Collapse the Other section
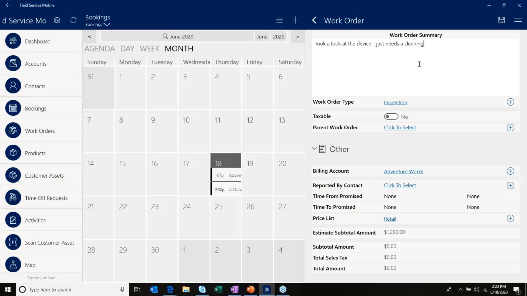 tap(315, 149)
